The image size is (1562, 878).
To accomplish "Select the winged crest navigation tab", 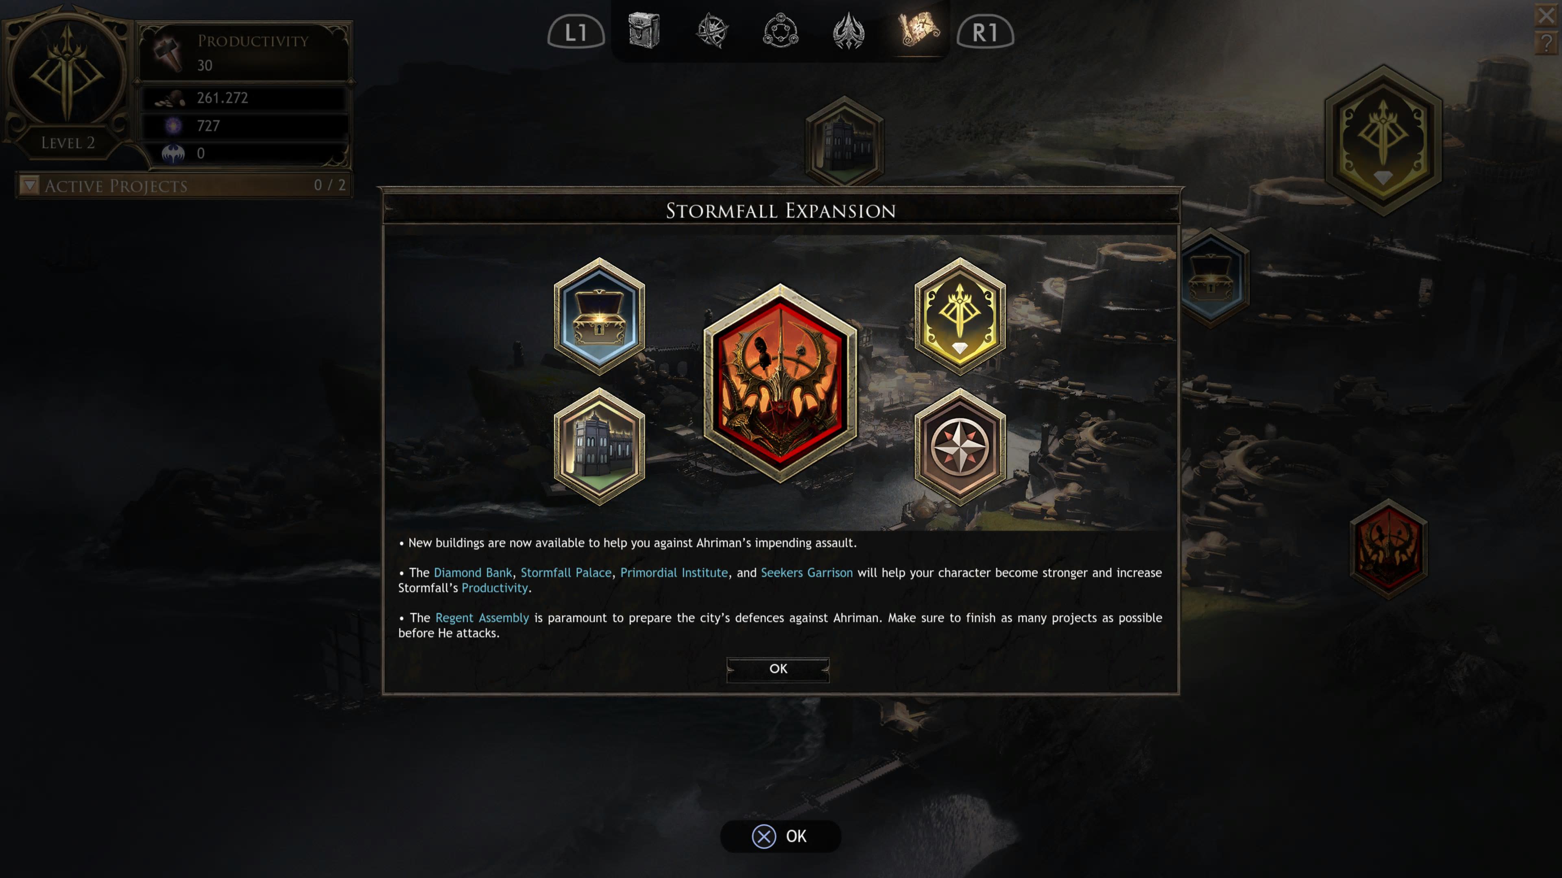I will (x=848, y=30).
